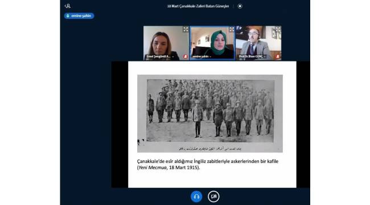Click the 'Yeni Mecmua, 18 Mart 1915' citation text
The height and width of the screenshot is (205, 370).
coord(168,167)
